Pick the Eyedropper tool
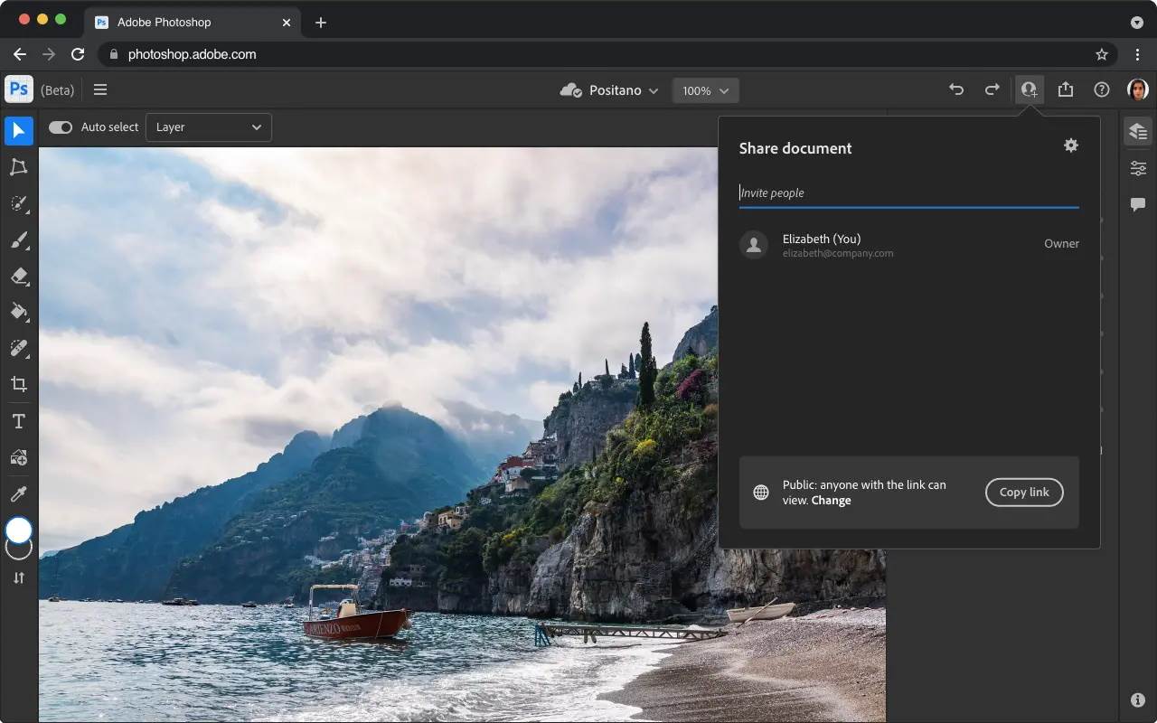This screenshot has height=723, width=1157. (18, 493)
